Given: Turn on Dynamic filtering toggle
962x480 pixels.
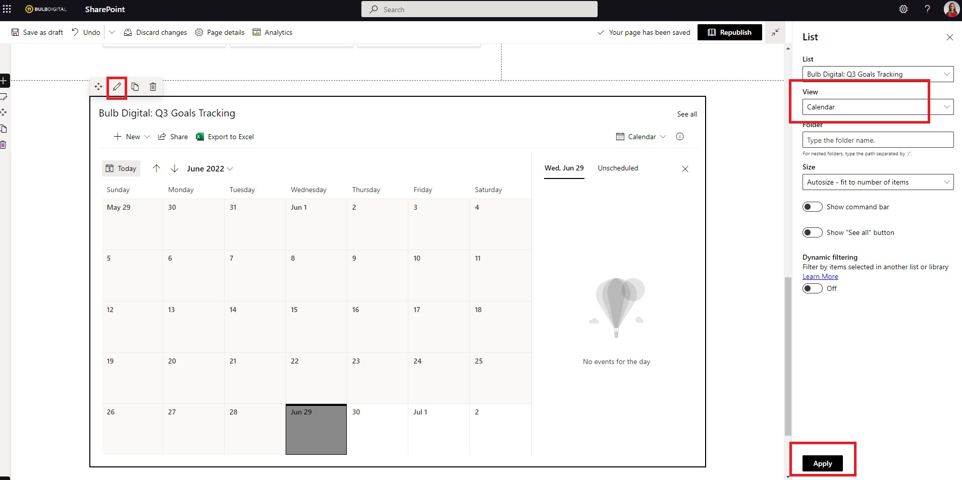Looking at the screenshot, I should click(812, 288).
